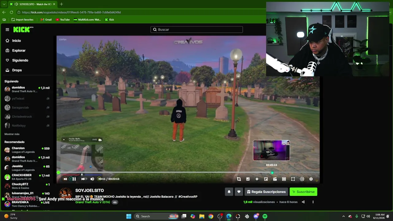Open the Kick hamburger sidebar menu
This screenshot has height=221, width=393.
pyautogui.click(x=7, y=29)
